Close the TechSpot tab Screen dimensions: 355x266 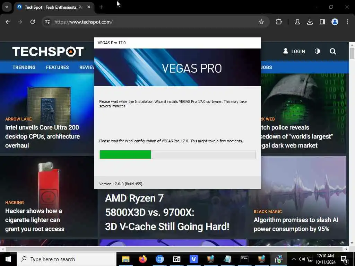(89, 7)
